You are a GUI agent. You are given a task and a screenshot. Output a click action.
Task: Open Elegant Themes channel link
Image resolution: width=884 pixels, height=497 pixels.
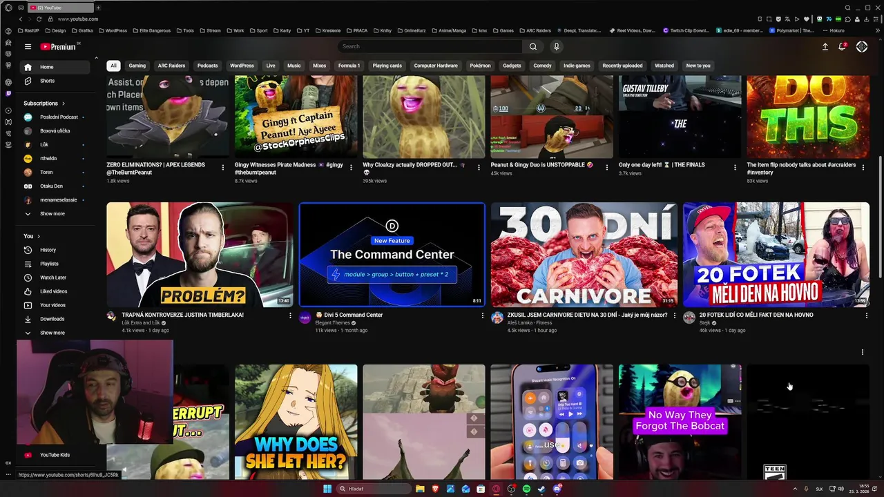coord(332,323)
